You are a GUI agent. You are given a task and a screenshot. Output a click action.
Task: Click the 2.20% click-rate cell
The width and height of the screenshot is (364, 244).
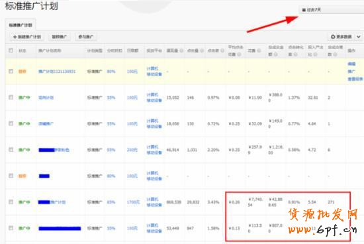click(x=213, y=150)
